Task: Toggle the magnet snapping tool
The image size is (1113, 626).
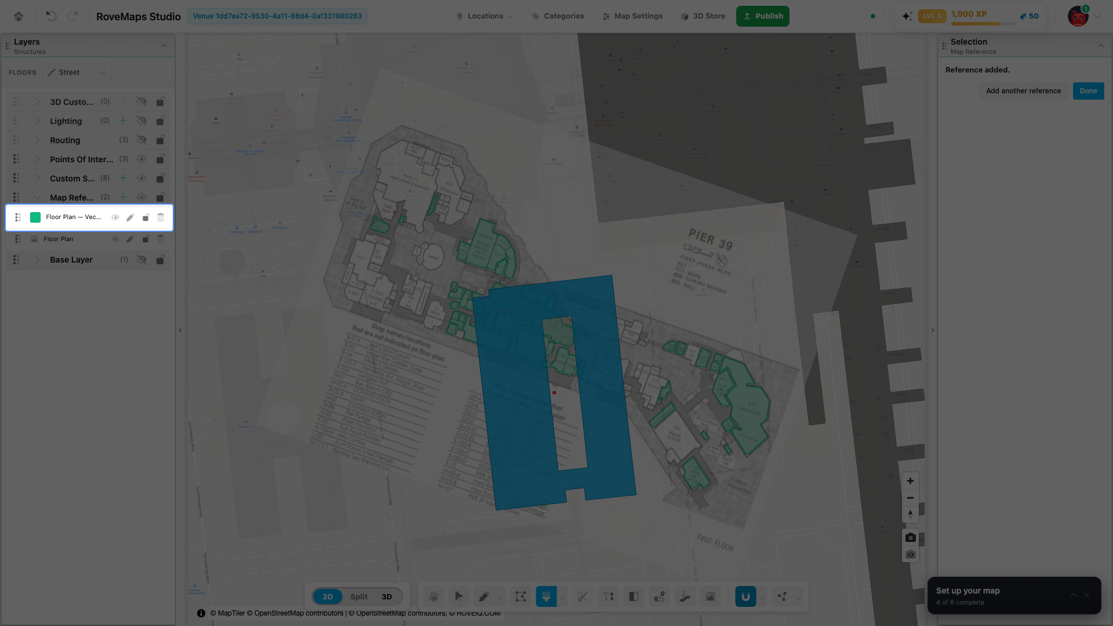Action: [x=745, y=596]
